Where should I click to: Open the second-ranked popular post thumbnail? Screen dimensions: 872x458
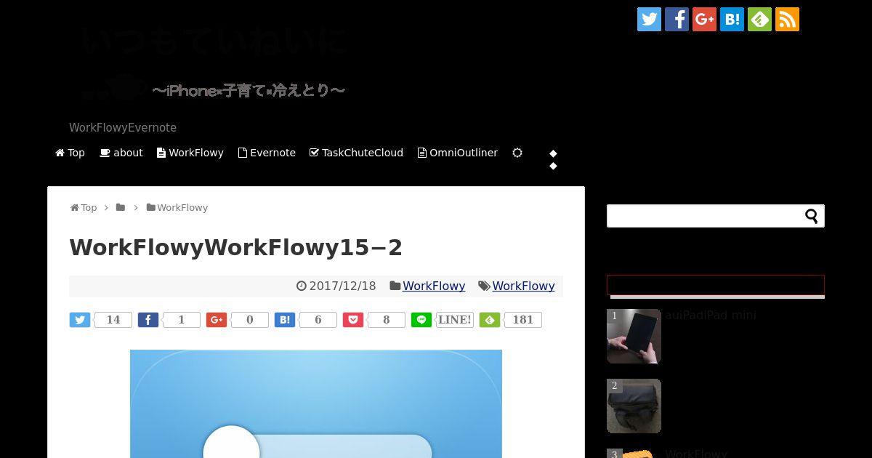pyautogui.click(x=634, y=406)
